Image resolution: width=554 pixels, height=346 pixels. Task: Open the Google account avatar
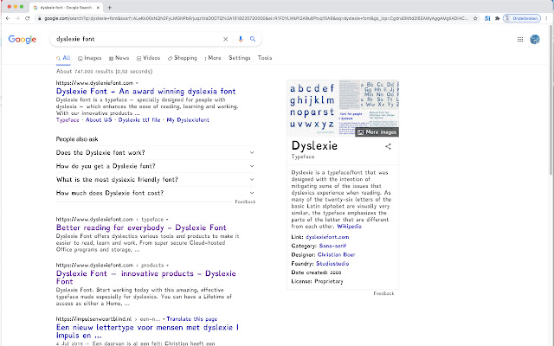tap(535, 39)
